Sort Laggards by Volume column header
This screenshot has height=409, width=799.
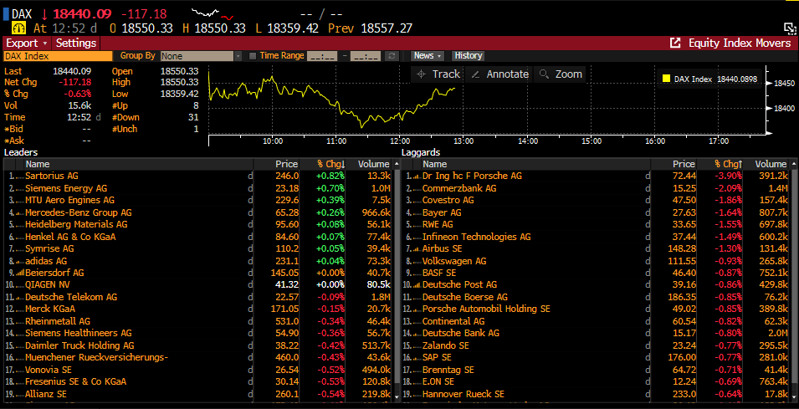pos(770,164)
